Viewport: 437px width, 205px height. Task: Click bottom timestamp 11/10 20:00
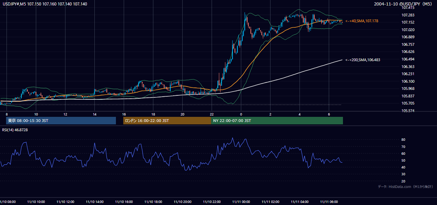pyautogui.click(x=182, y=202)
